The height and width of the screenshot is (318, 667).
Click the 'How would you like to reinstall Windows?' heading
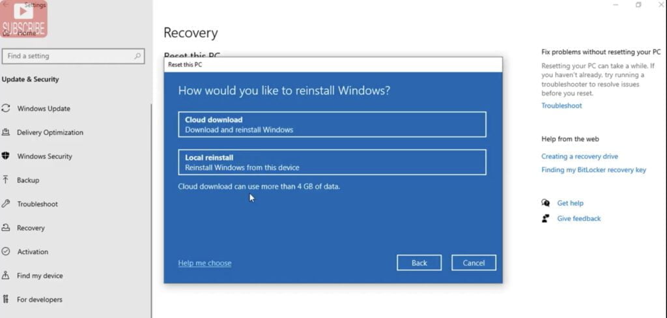(x=284, y=91)
